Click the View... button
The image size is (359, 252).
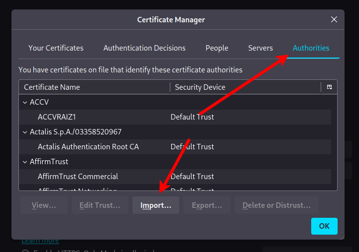[44, 205]
